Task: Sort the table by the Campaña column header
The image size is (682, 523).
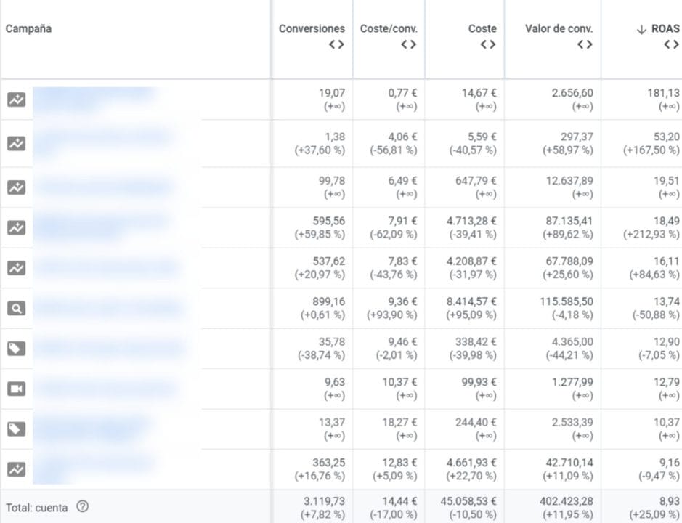Action: 28,29
